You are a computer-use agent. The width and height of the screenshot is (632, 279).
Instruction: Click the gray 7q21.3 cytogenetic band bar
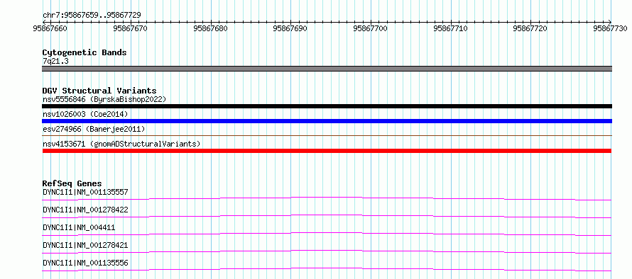pyautogui.click(x=327, y=69)
